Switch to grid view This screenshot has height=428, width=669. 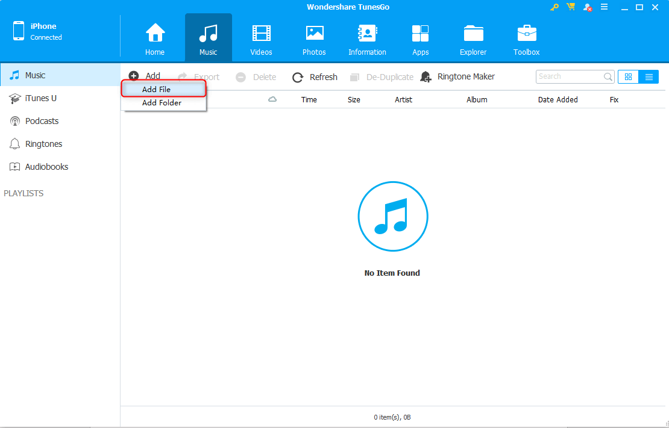[x=628, y=76]
